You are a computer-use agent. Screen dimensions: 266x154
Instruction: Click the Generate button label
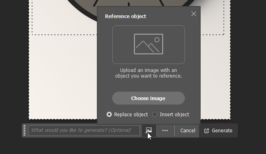pos(222,131)
